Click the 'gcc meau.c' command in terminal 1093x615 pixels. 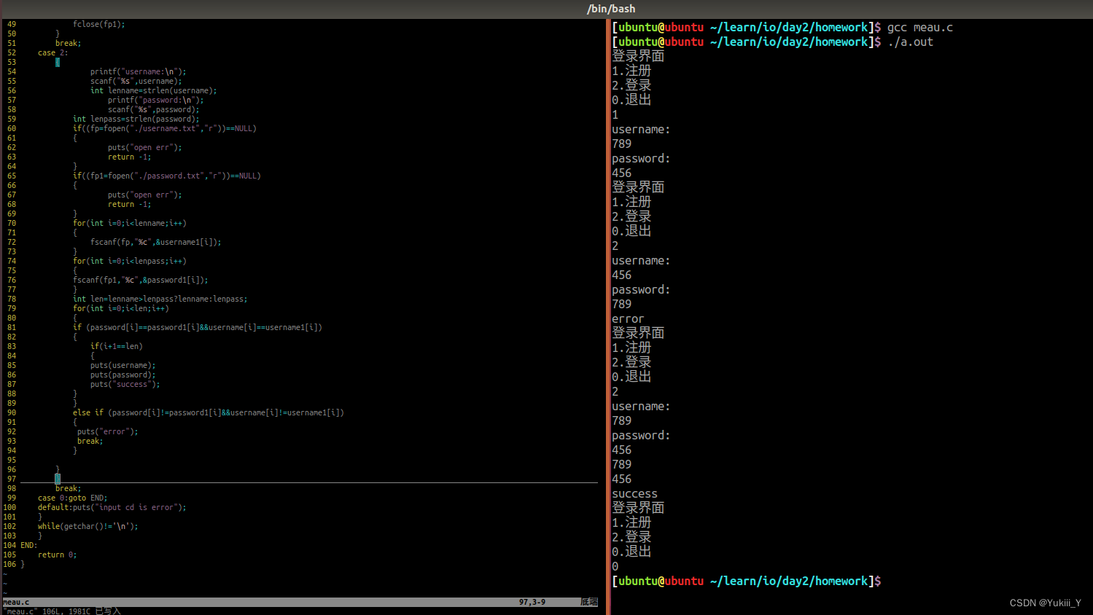point(920,28)
